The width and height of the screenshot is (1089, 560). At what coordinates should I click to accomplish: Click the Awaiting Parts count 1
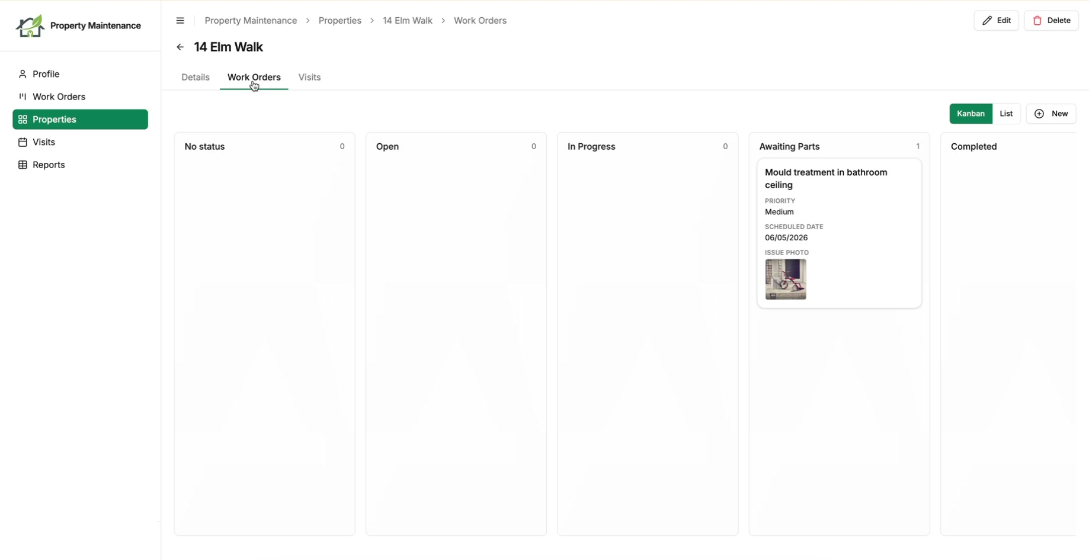coord(918,147)
